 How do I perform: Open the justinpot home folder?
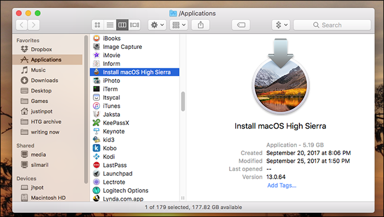tap(47, 111)
